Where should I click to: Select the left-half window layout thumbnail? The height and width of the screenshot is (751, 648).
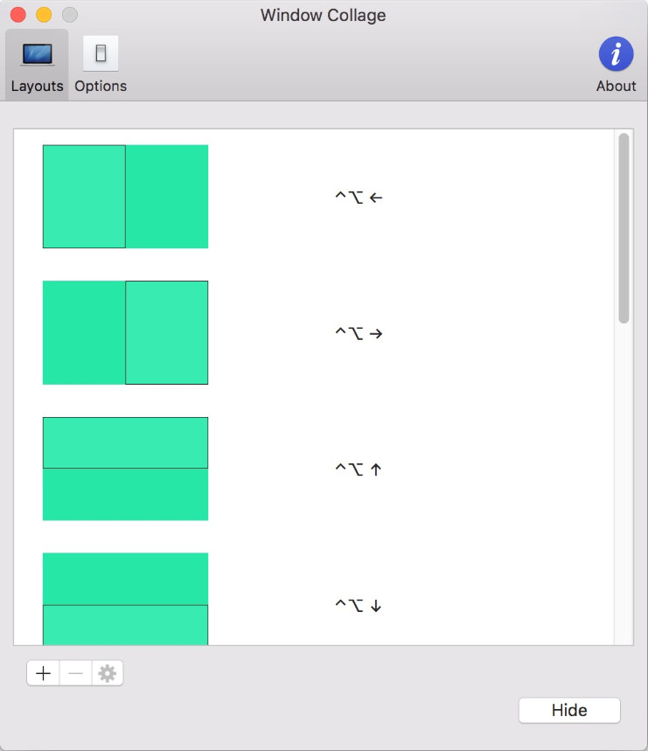(125, 197)
